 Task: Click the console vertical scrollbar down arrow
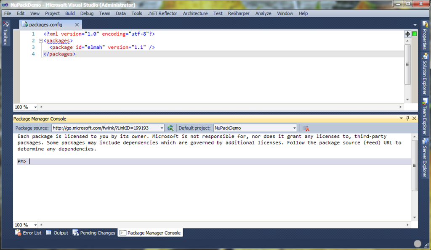click(415, 218)
